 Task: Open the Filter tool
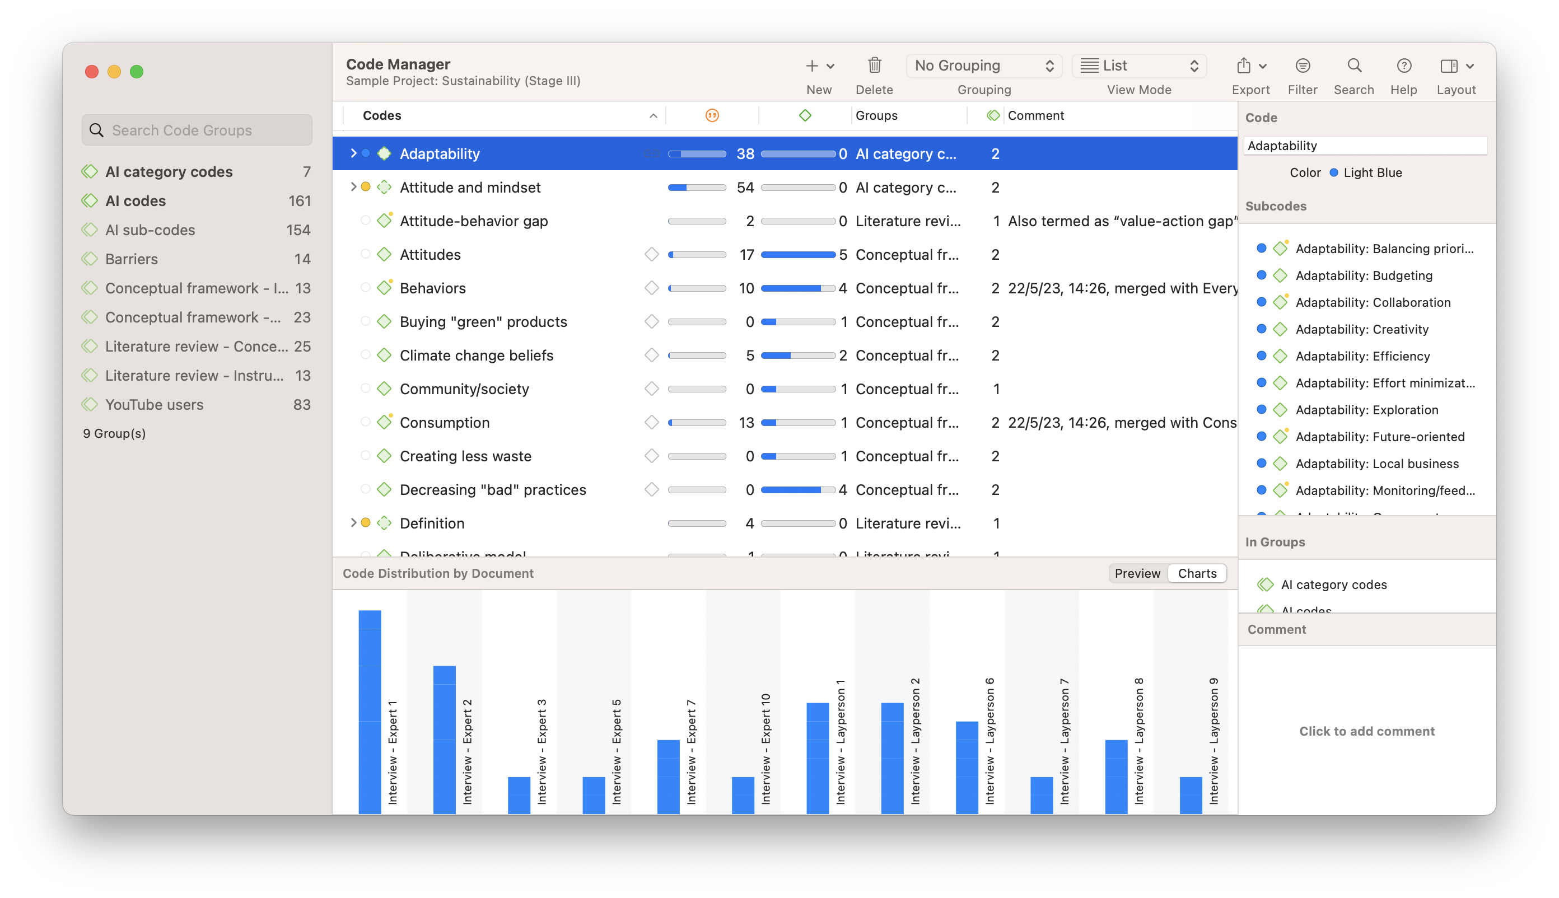pos(1303,66)
